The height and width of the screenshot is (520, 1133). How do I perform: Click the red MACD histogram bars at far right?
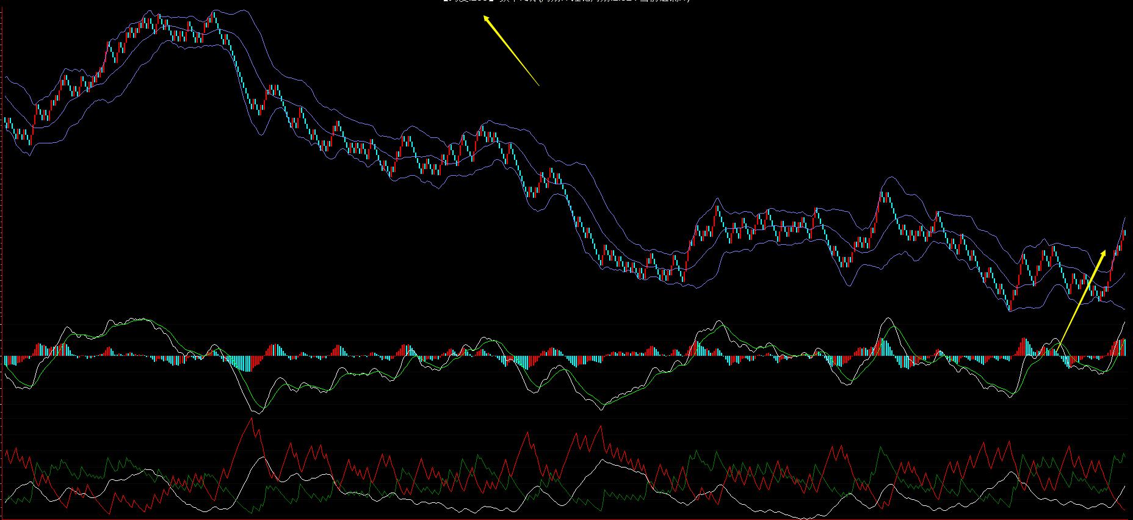[x=1120, y=348]
